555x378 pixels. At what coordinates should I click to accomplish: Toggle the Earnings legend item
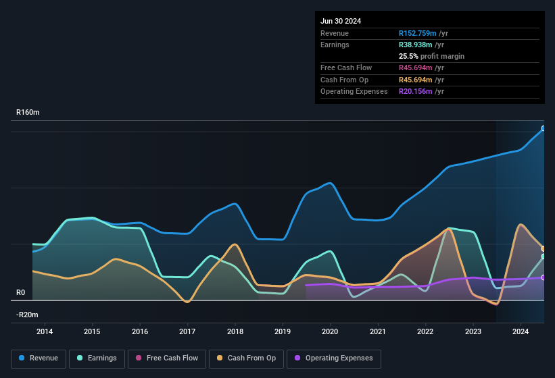coord(97,358)
